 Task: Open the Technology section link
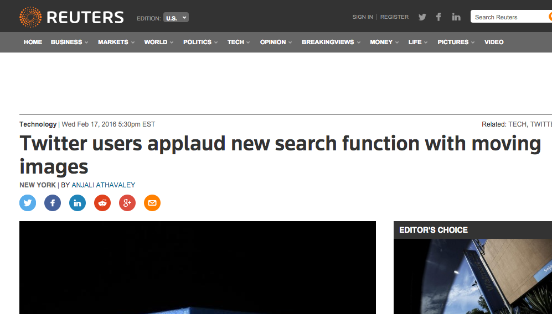[38, 124]
